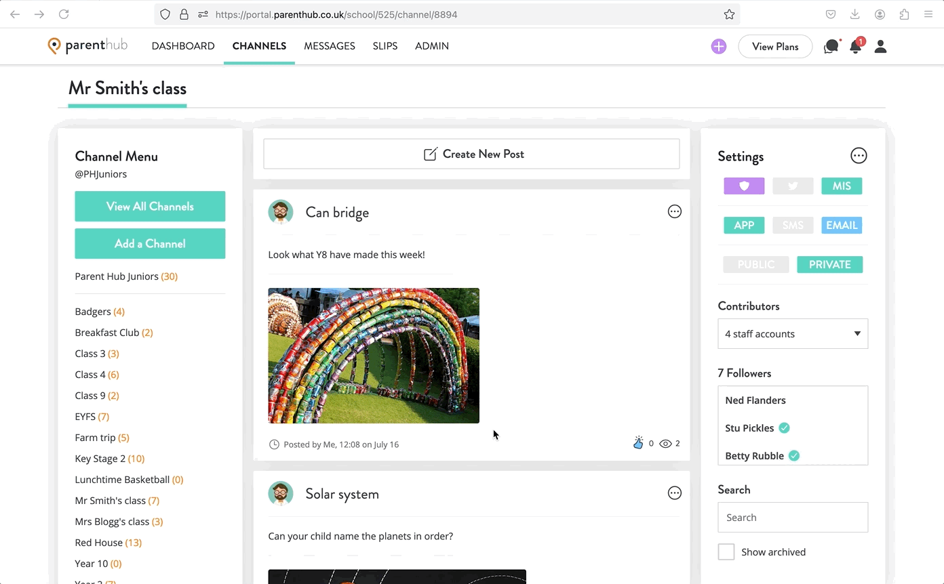Click the Pocket save icon
This screenshot has height=584, width=944.
click(831, 14)
